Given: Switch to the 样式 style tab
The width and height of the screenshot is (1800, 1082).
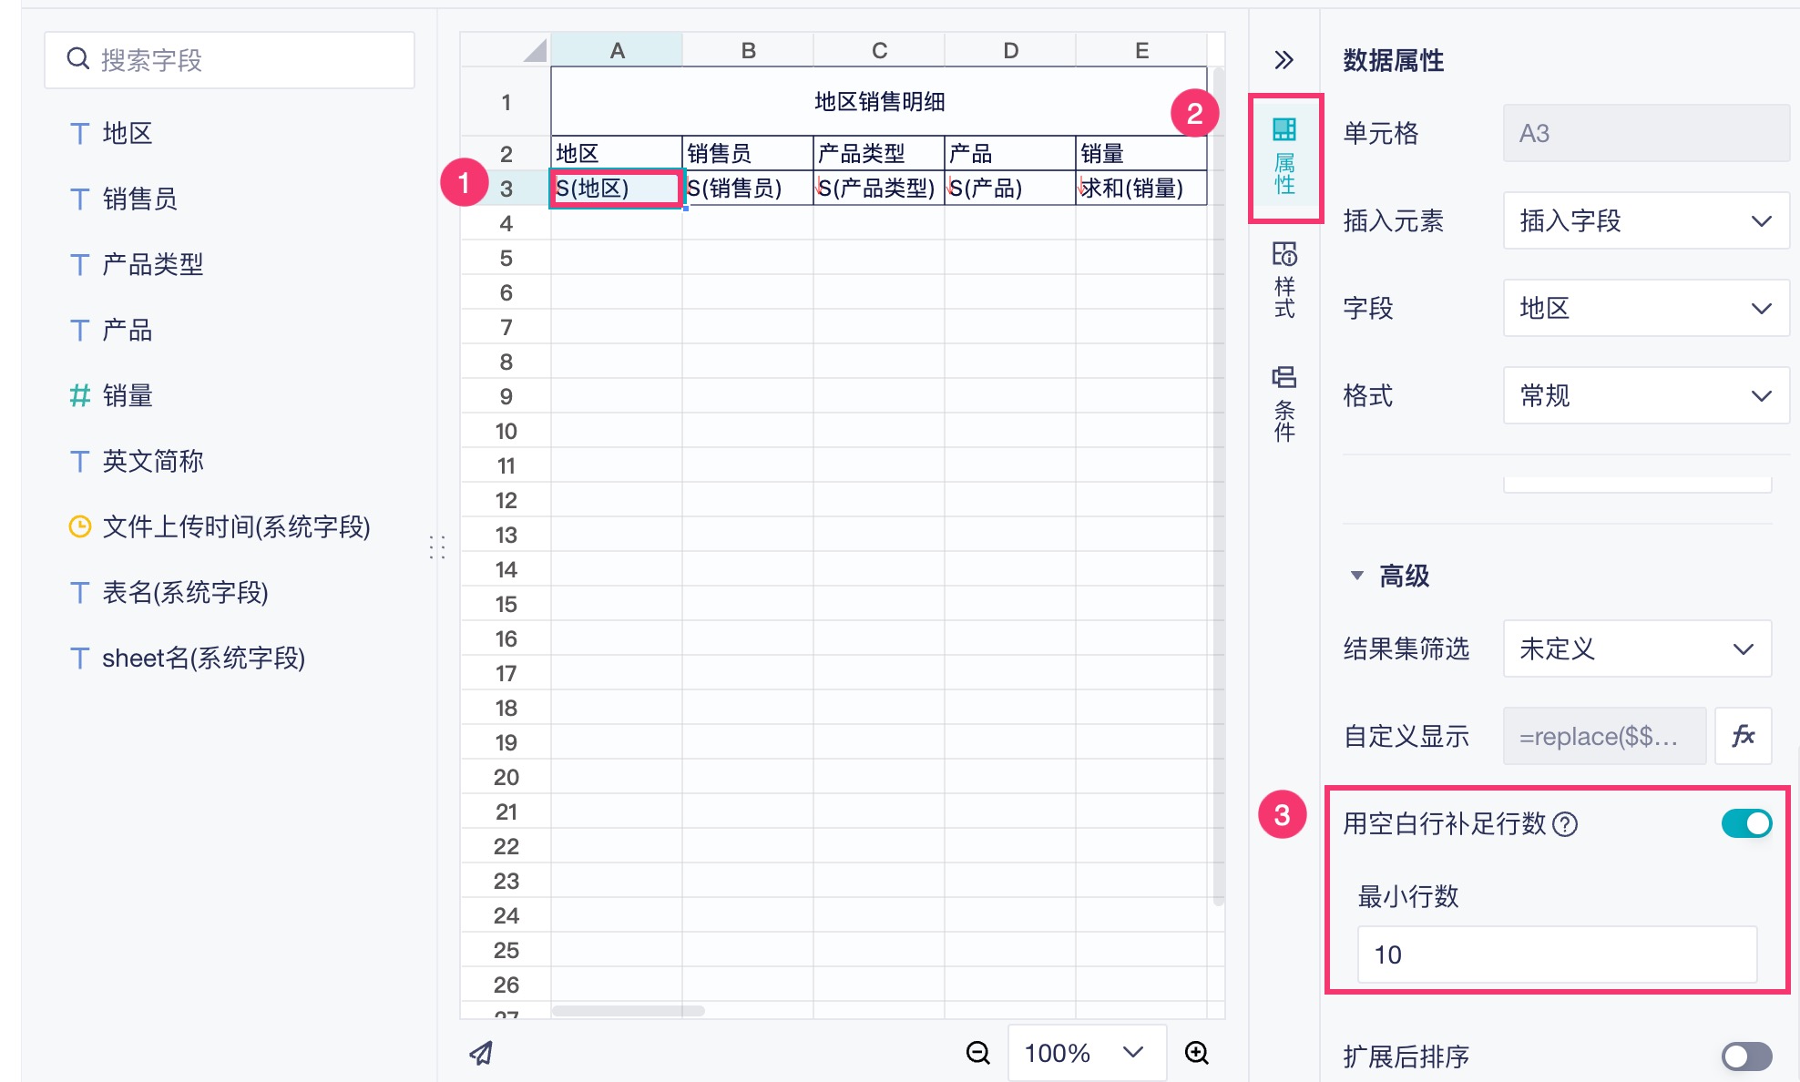Looking at the screenshot, I should [x=1284, y=279].
